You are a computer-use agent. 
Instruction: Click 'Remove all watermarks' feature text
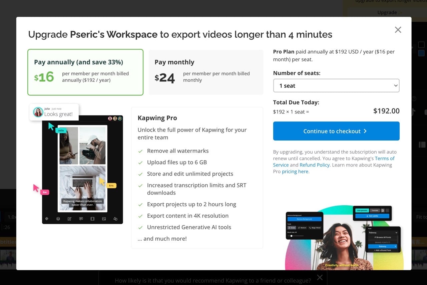178,151
